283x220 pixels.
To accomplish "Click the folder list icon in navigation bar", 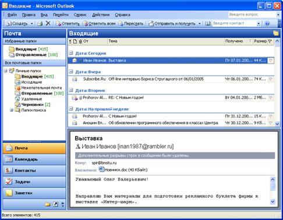I will pos(48,204).
